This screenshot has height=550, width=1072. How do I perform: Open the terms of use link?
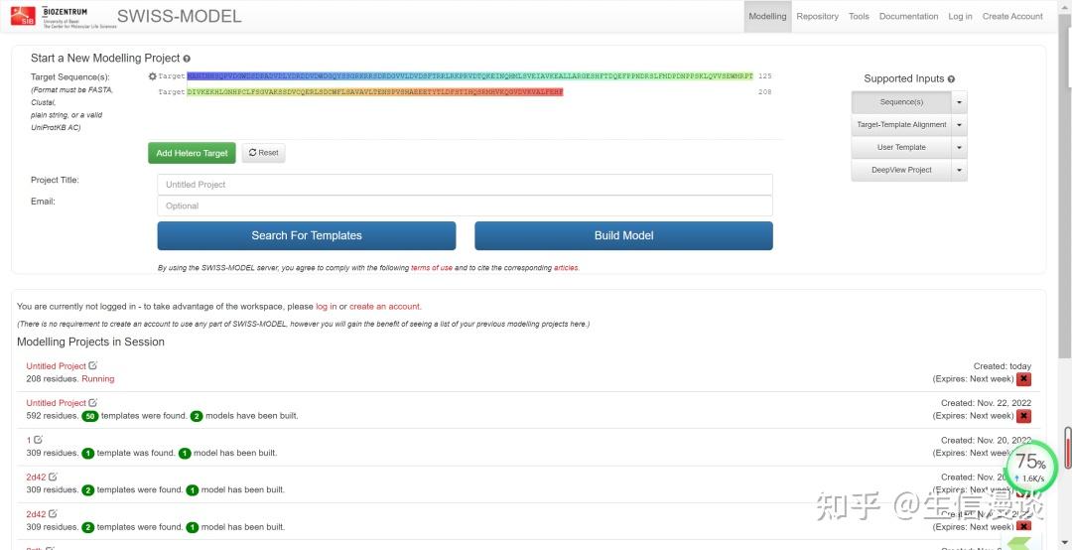pos(432,268)
